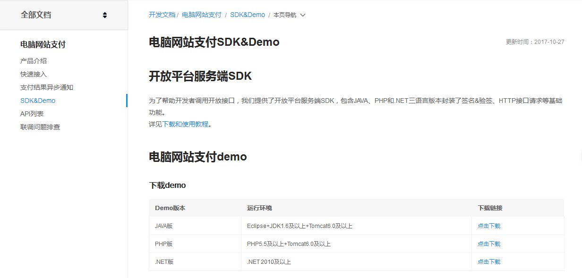The image size is (582, 278).
Task: Click the 开放平台服务端SDK heading
Action: (x=200, y=76)
